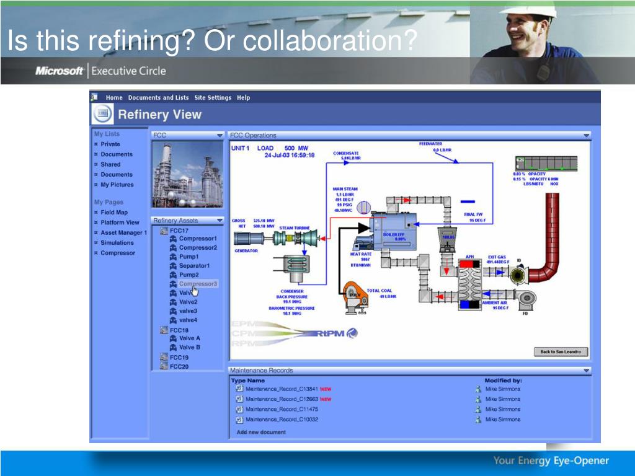Open the Field Map page
Screen dimensions: 635x476
tap(114, 212)
